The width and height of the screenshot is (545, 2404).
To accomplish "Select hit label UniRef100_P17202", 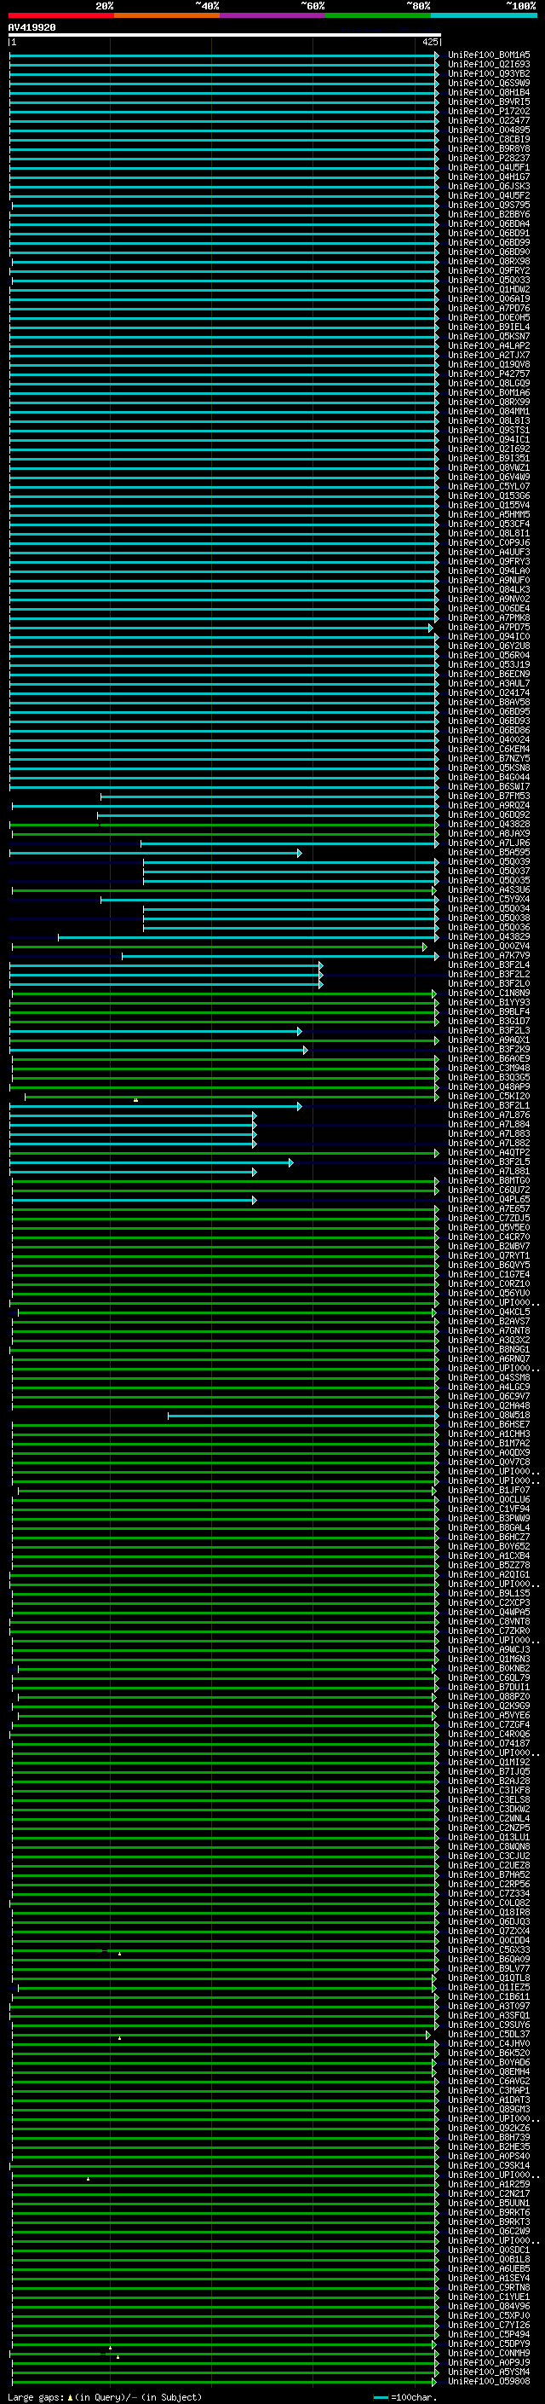I will pyautogui.click(x=489, y=111).
